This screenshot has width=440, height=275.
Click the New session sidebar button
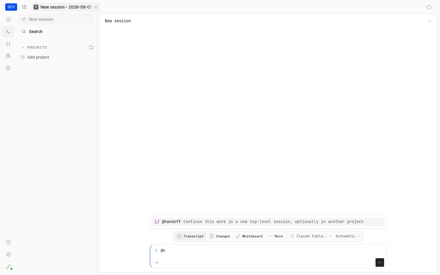click(x=57, y=19)
